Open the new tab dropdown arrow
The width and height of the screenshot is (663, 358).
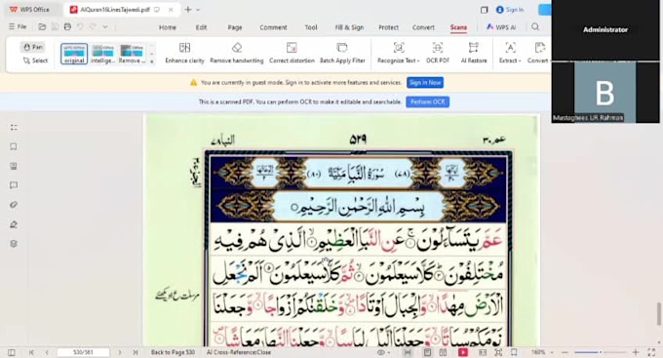pyautogui.click(x=198, y=10)
